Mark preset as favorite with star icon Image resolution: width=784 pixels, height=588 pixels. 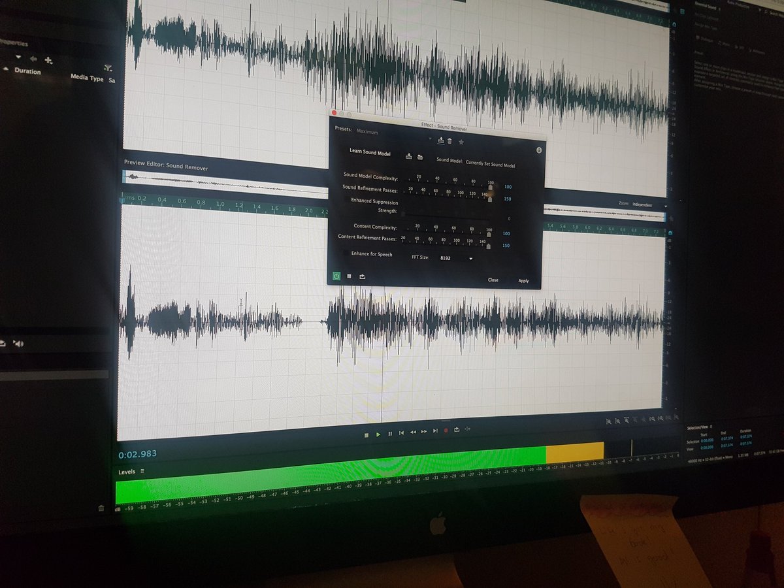click(x=461, y=141)
